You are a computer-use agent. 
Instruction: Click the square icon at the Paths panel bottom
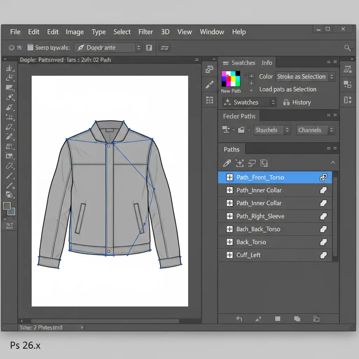tap(278, 319)
